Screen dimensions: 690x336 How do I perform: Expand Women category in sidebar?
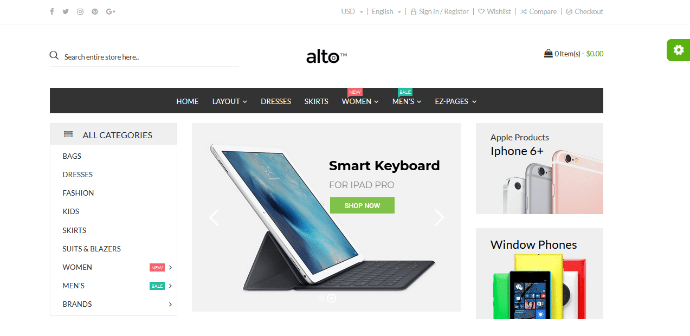170,267
